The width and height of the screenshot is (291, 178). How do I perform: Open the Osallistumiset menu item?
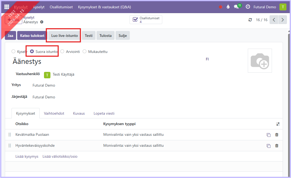(x=61, y=7)
